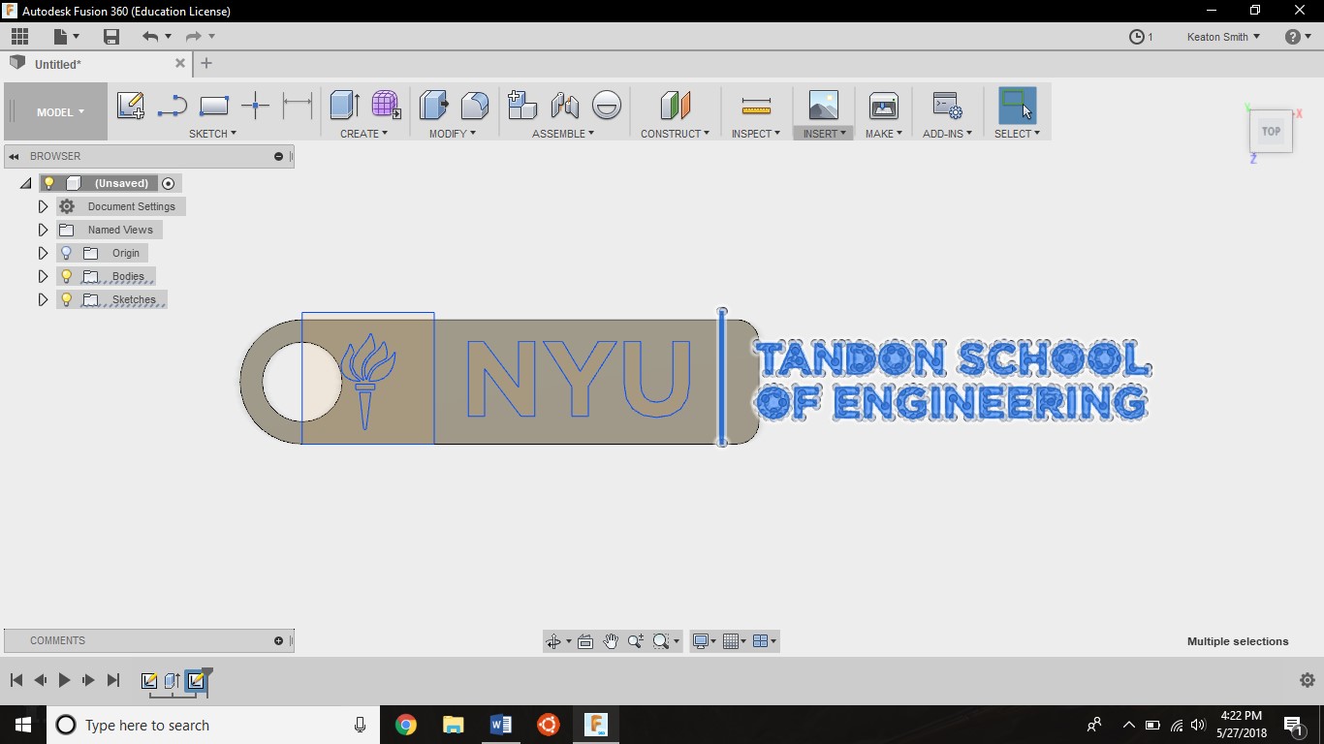Click the Extrude tool icon
Image resolution: width=1324 pixels, height=744 pixels.
pyautogui.click(x=344, y=106)
